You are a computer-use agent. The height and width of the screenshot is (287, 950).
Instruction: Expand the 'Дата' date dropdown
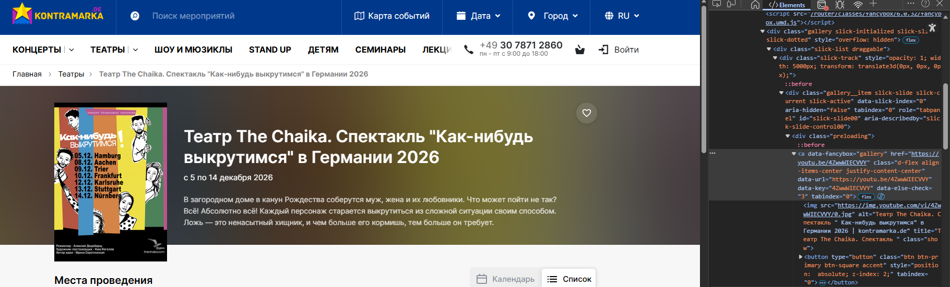pos(479,16)
